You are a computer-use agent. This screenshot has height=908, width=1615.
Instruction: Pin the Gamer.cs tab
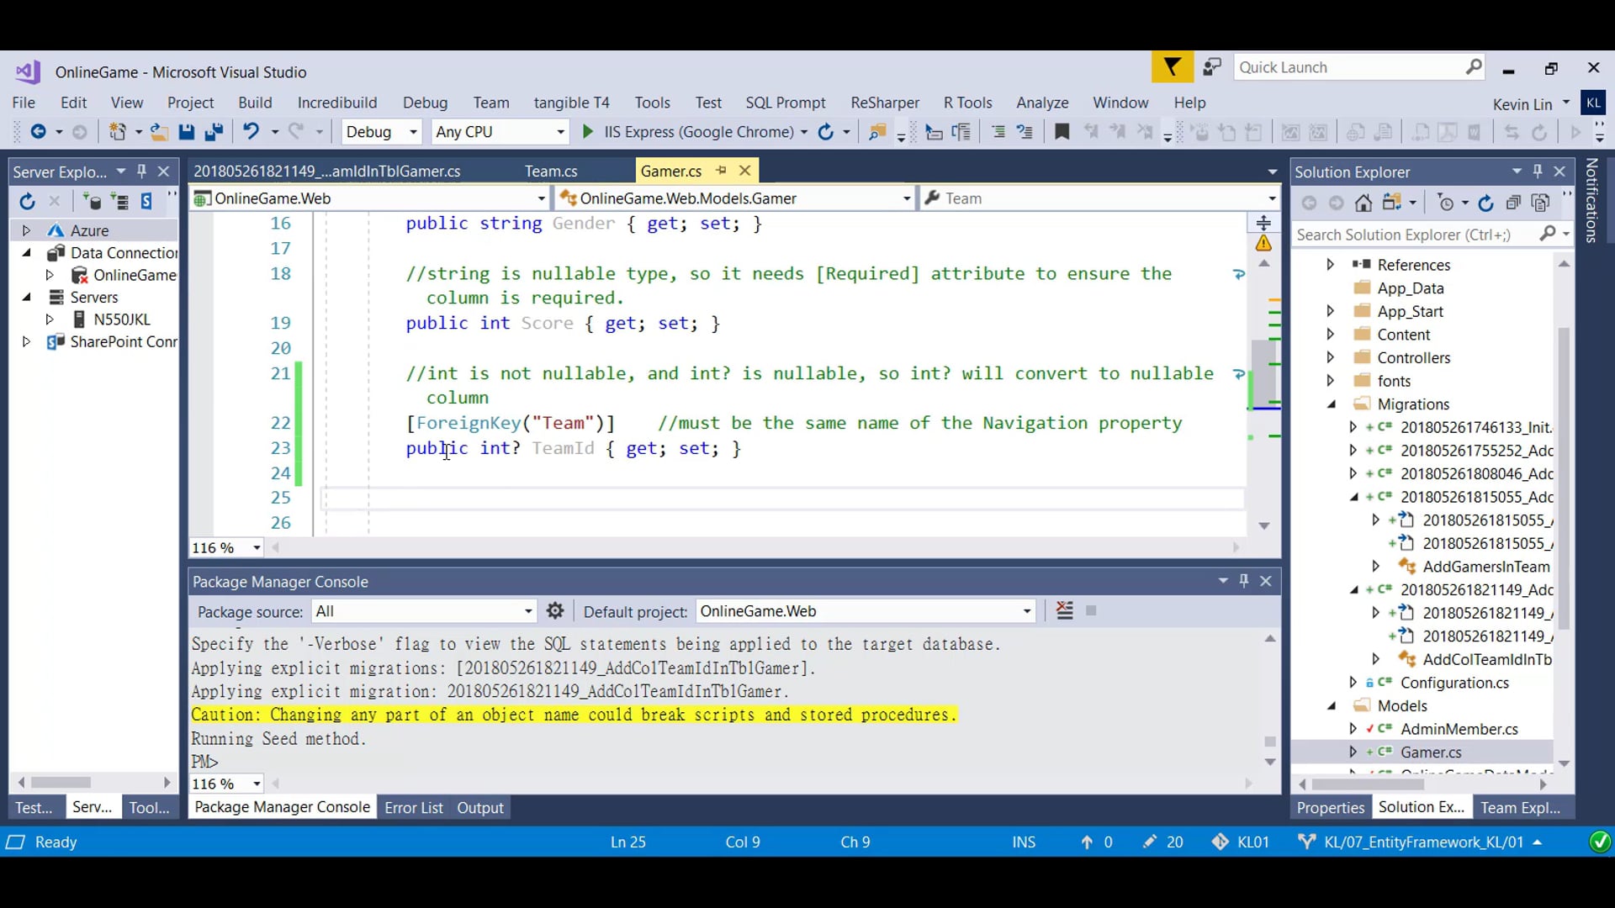(721, 171)
